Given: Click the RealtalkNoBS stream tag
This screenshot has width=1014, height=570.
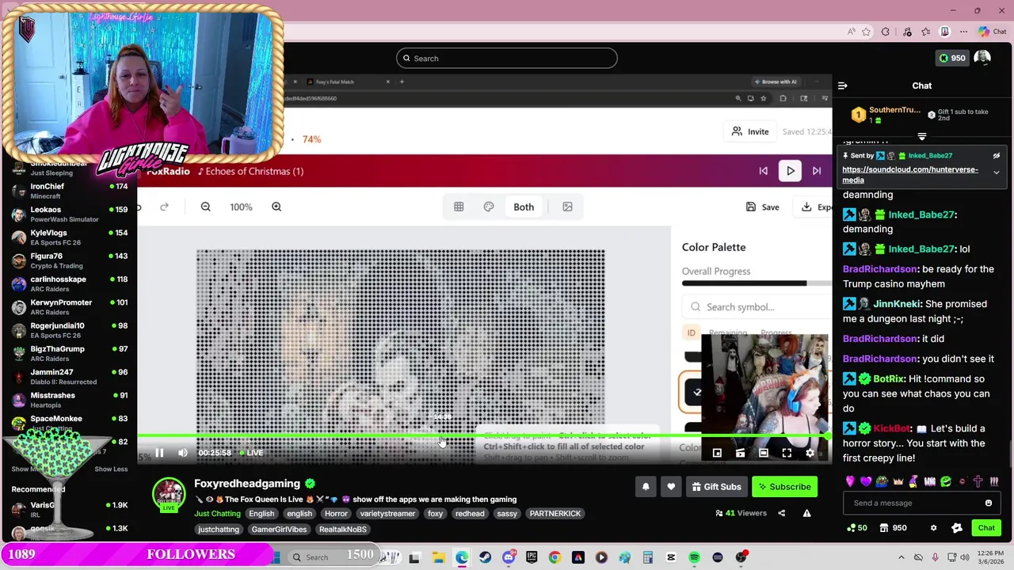Looking at the screenshot, I should (x=343, y=530).
